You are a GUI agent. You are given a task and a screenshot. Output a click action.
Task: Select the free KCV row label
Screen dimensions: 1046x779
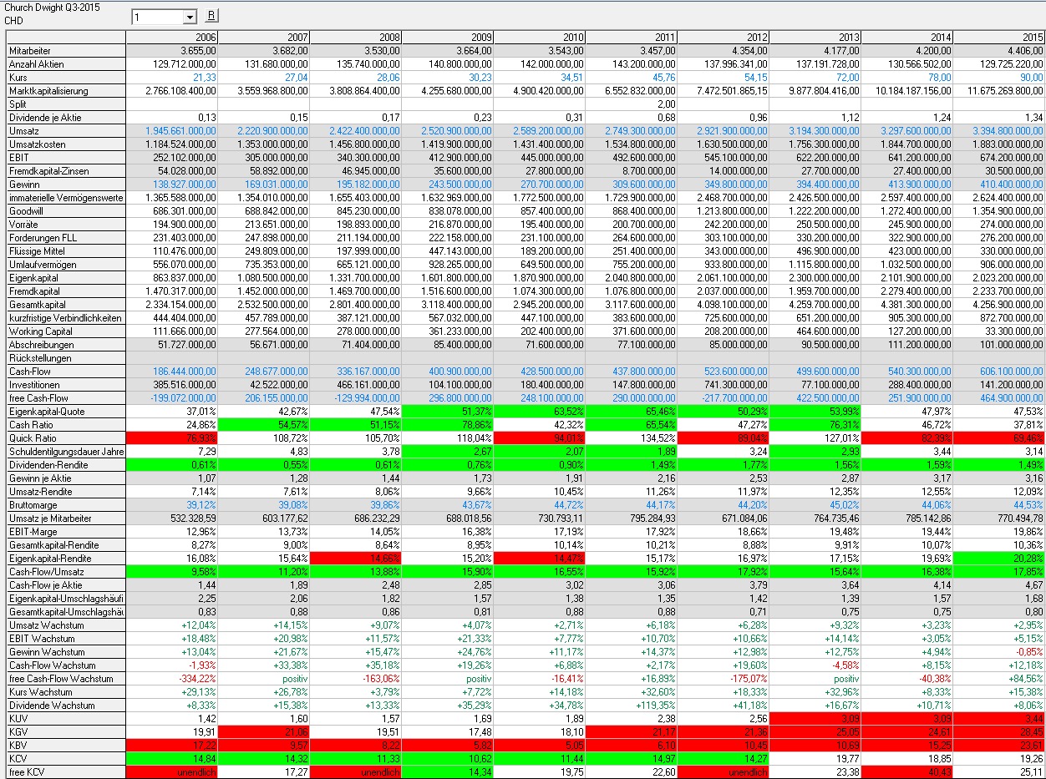tap(66, 772)
